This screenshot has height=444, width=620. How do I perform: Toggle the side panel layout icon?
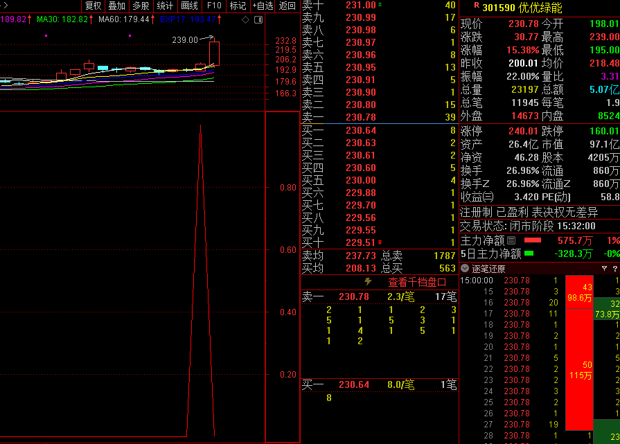(256, 19)
